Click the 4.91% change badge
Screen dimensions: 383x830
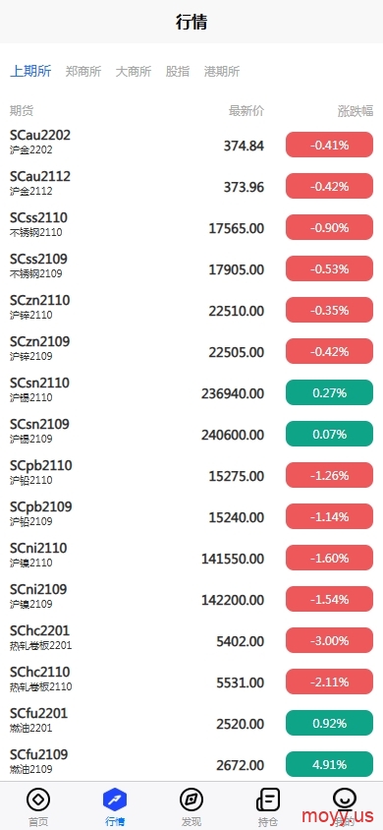[x=330, y=764]
